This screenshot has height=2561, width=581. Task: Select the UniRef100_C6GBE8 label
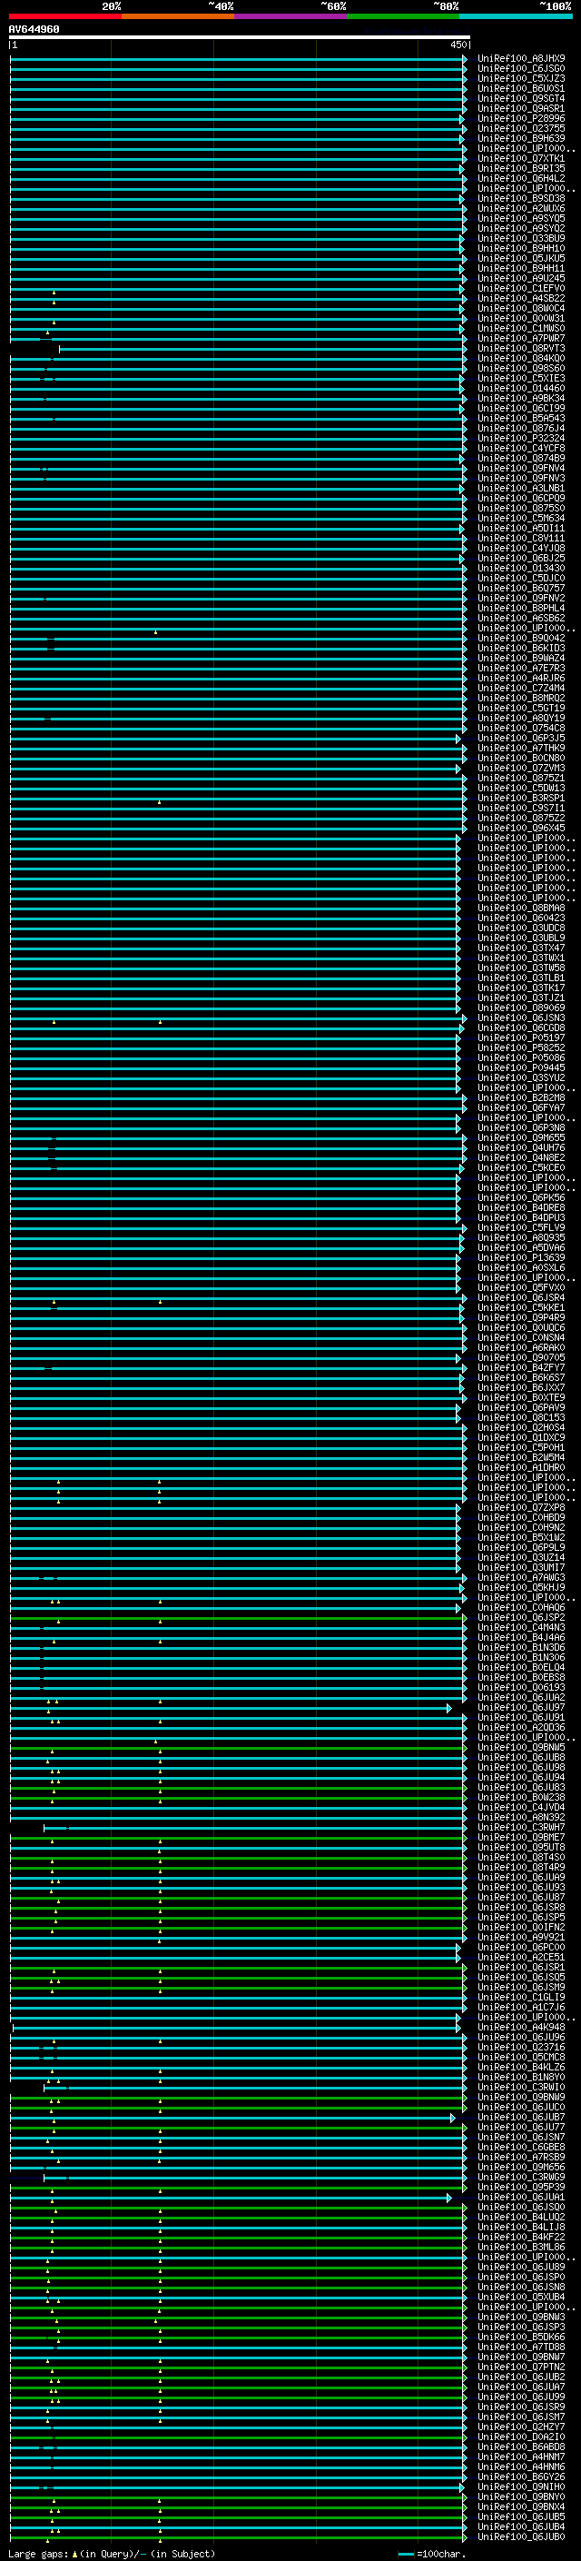pyautogui.click(x=521, y=2148)
